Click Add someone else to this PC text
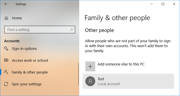 tap(121, 64)
